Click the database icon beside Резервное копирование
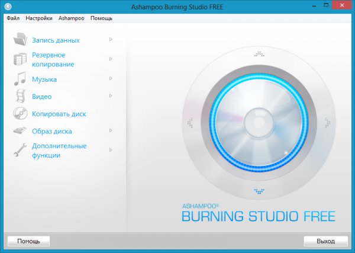 coord(20,59)
